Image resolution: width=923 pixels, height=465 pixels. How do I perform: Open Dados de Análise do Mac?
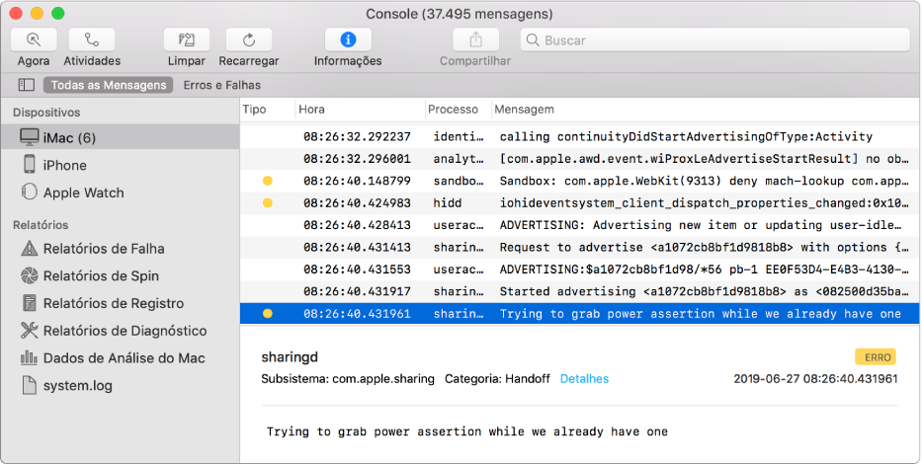click(121, 358)
